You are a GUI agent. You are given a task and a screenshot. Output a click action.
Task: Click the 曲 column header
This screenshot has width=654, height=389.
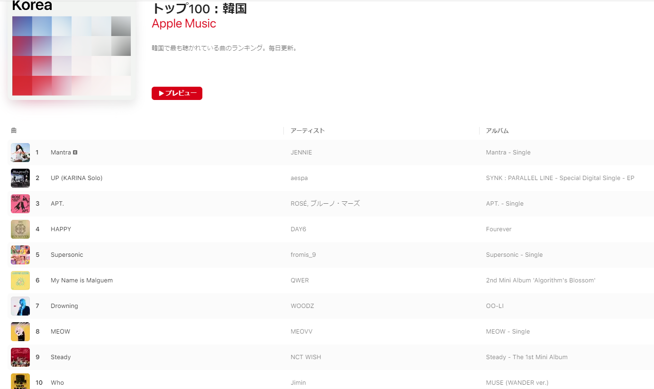point(14,130)
